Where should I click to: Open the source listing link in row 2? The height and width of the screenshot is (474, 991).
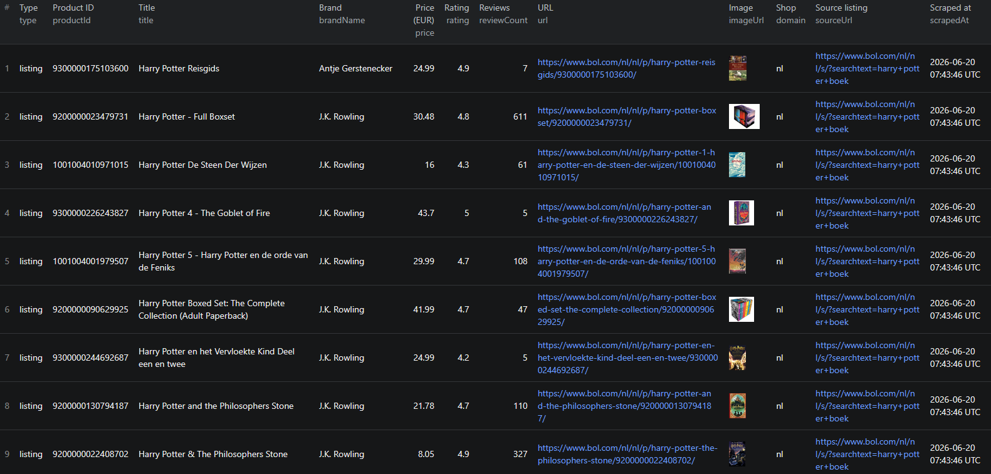click(868, 116)
